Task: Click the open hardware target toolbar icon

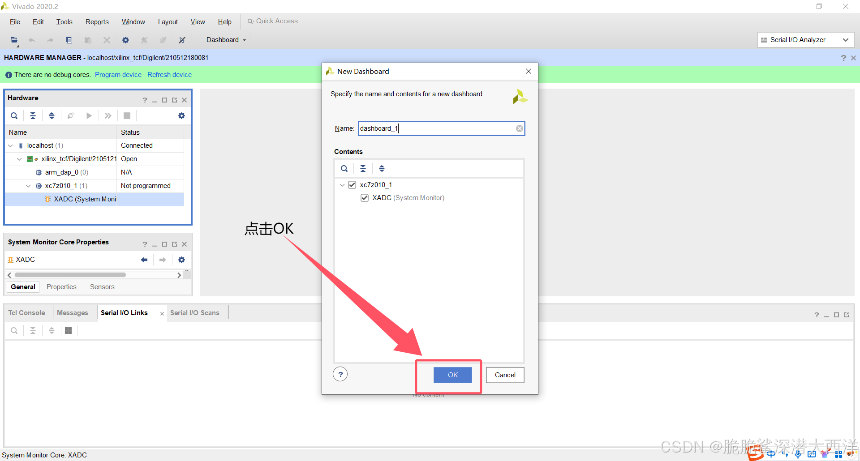Action: [14, 40]
